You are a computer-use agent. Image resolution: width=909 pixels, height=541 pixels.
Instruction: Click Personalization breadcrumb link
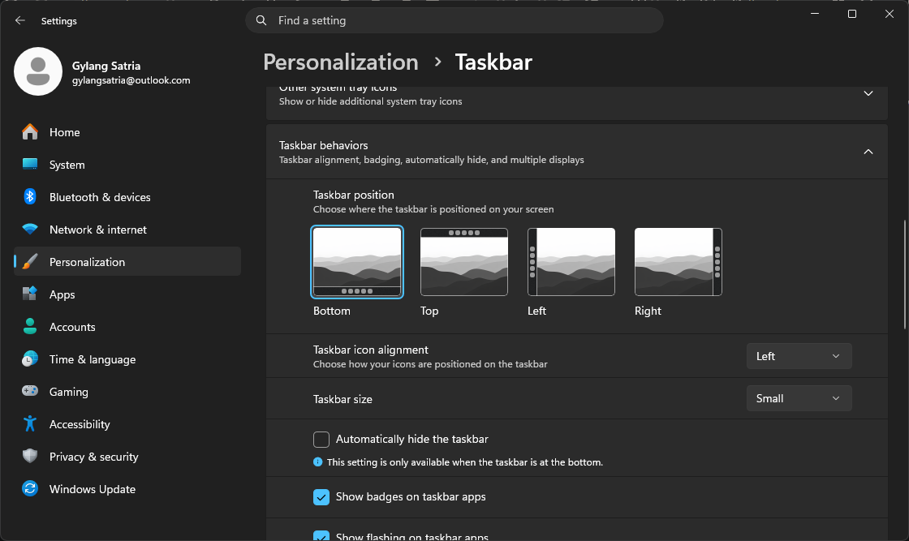pos(341,62)
